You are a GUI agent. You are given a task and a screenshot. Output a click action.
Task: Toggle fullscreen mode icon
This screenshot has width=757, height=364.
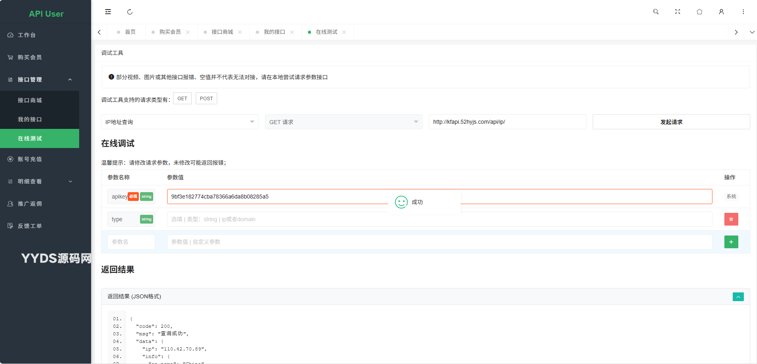click(x=677, y=12)
